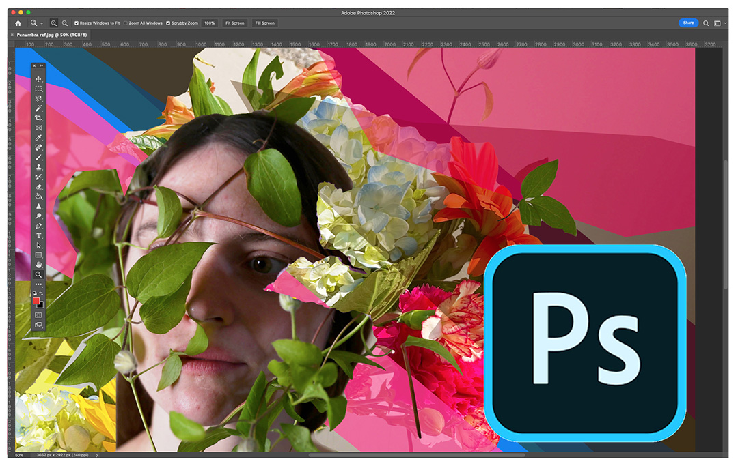This screenshot has height=468, width=738.
Task: Enable Zoom All Windows checkbox
Action: (125, 23)
